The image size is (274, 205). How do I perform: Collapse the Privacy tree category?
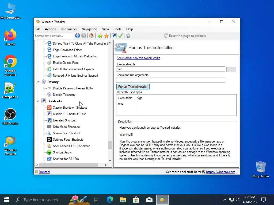point(38,82)
